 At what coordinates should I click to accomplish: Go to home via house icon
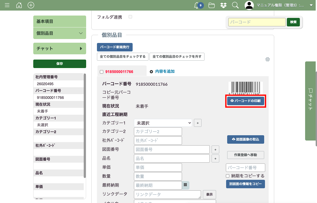click(x=19, y=5)
